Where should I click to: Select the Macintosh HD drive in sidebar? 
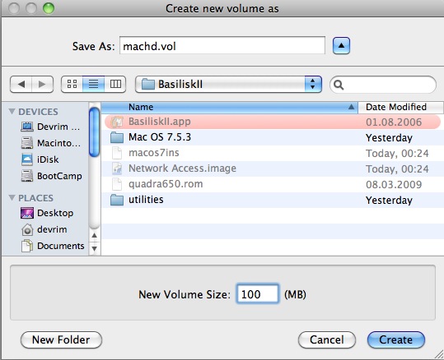(x=51, y=143)
